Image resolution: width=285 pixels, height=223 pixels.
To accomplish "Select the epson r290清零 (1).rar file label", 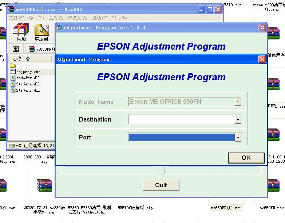I will [x=269, y=7].
